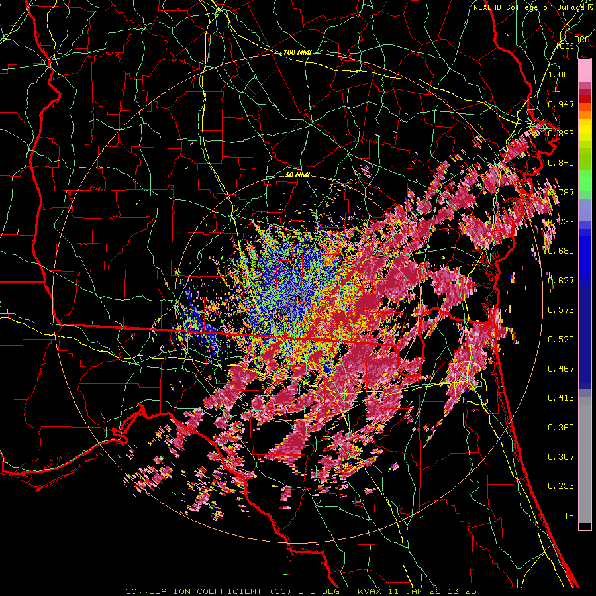Screen dimensions: 596x596
Task: Select the 0.573 scale value
Action: (561, 310)
